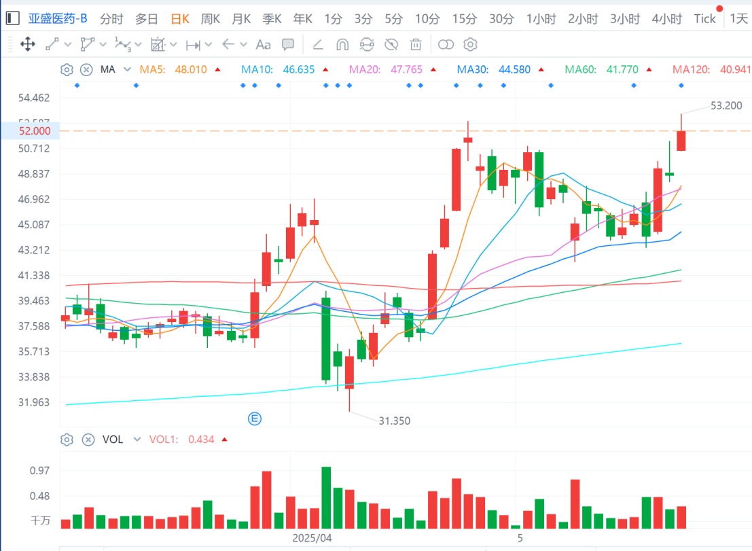Switch to the 30分 interval tab

tap(501, 19)
